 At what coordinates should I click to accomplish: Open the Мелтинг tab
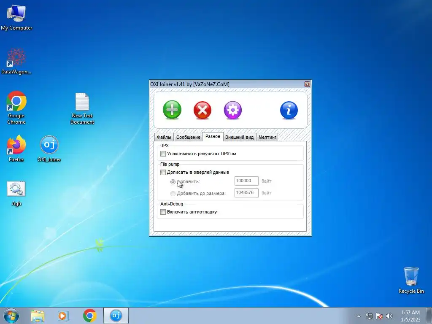click(x=267, y=137)
